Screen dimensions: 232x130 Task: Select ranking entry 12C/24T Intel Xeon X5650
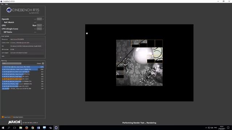[23, 67]
